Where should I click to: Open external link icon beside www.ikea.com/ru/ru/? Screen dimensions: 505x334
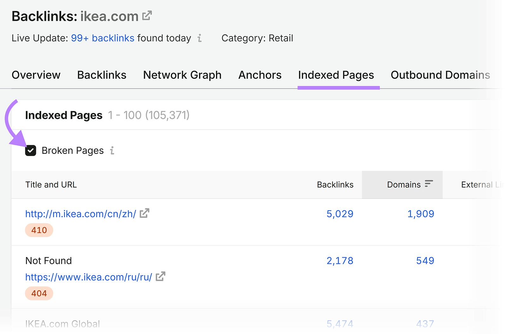(160, 277)
